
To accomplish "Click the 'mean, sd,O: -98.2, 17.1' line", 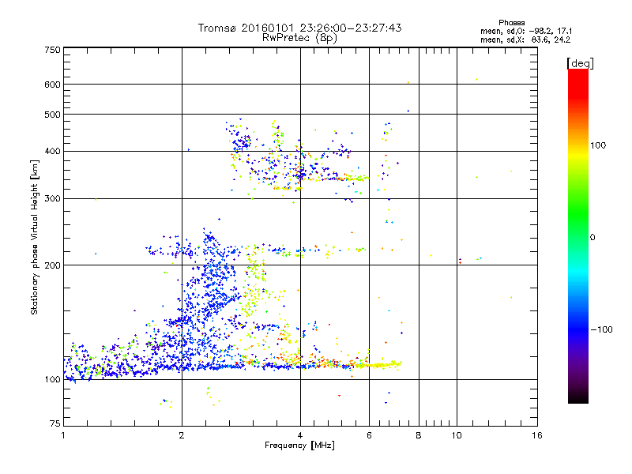I will coord(525,31).
